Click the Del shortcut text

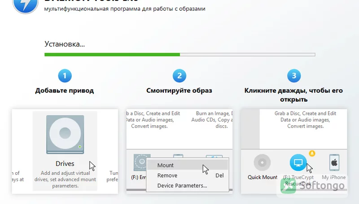(219, 175)
